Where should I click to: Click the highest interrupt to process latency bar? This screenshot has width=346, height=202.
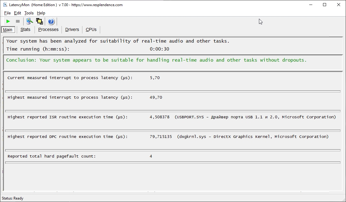(x=173, y=111)
